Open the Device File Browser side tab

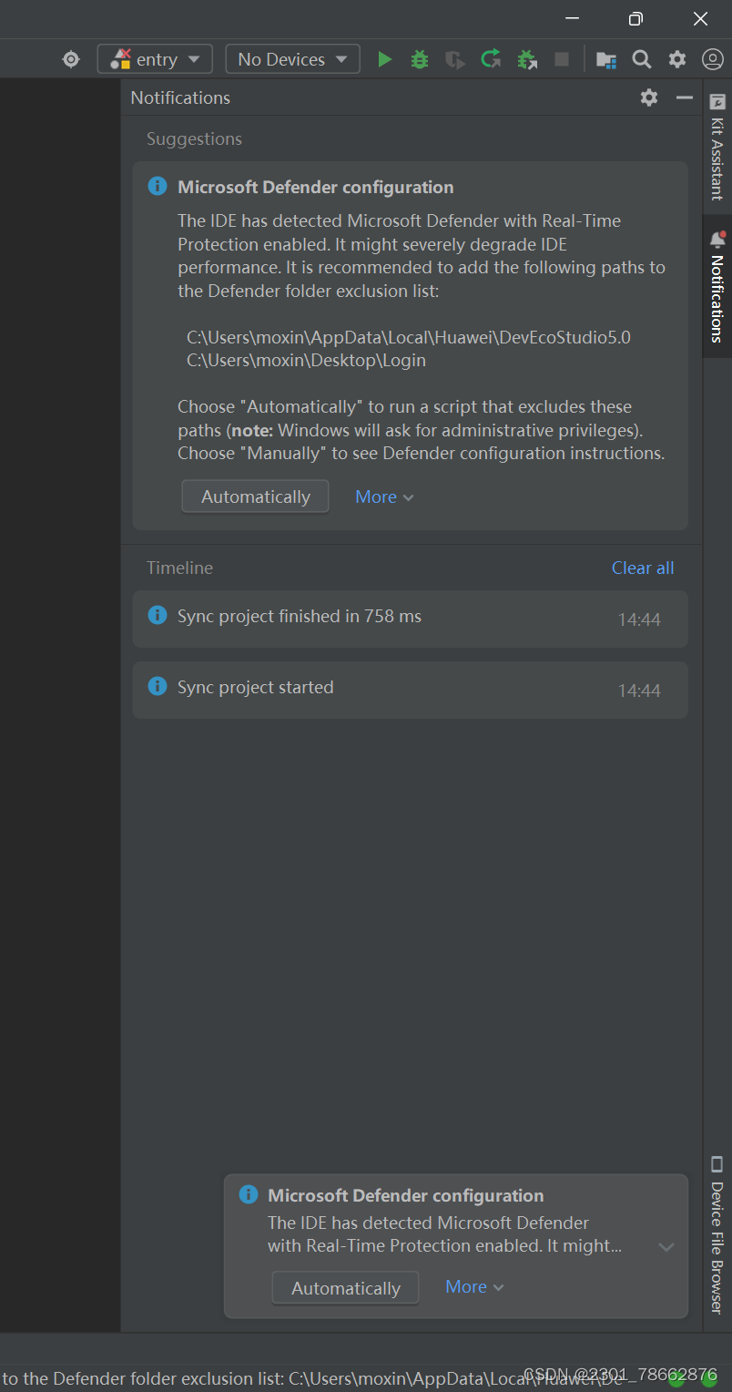(717, 1234)
